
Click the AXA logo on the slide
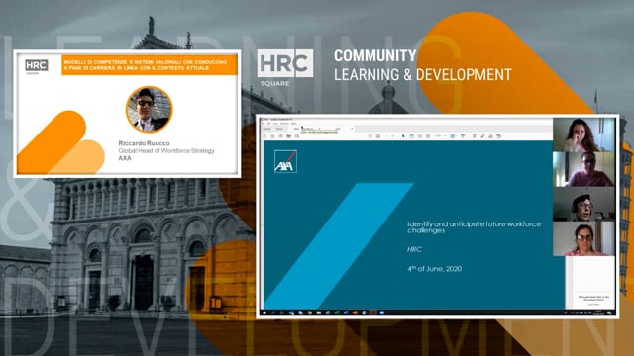tap(285, 161)
